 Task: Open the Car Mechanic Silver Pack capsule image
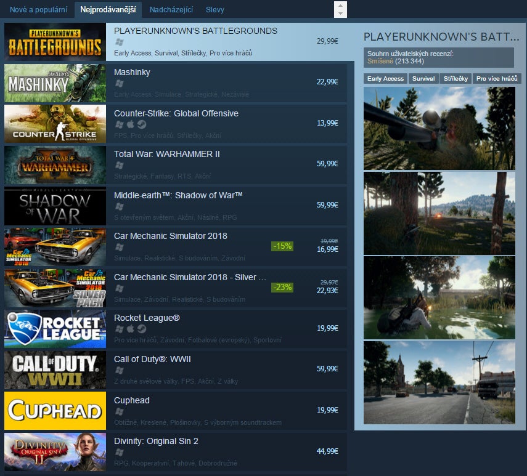55,288
